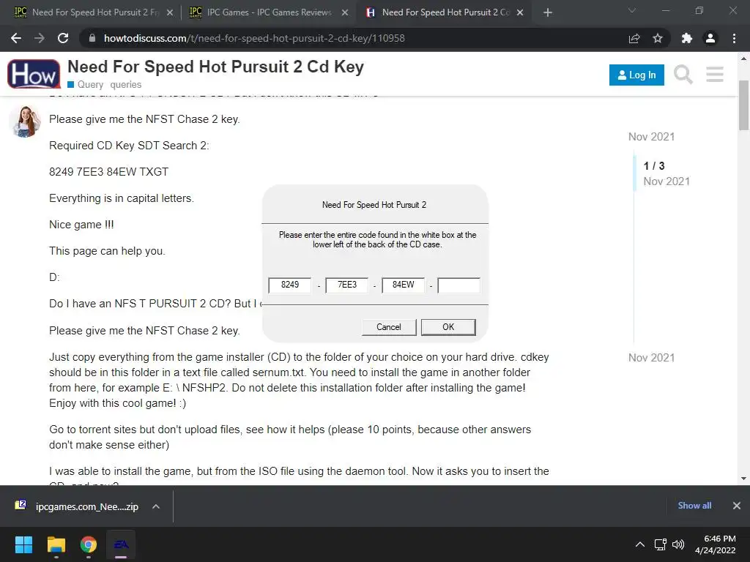
Task: Click the poster's avatar picture
Action: 25,121
